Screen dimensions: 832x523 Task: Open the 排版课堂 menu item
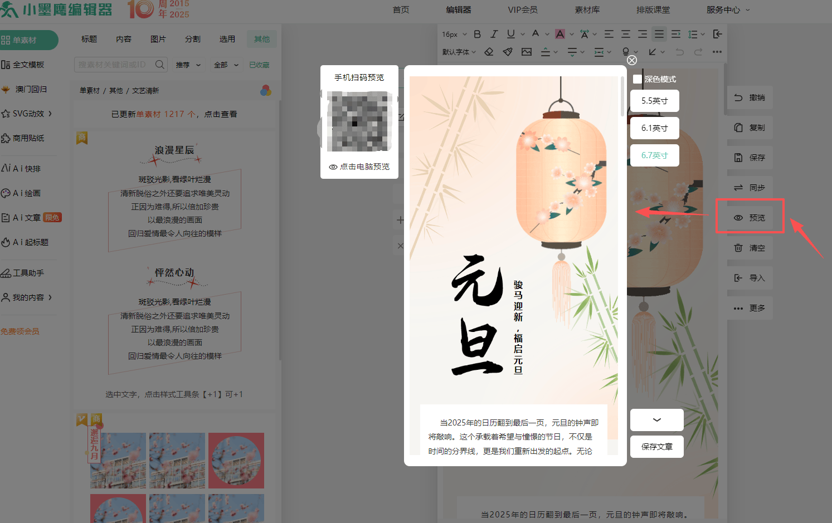(x=653, y=10)
